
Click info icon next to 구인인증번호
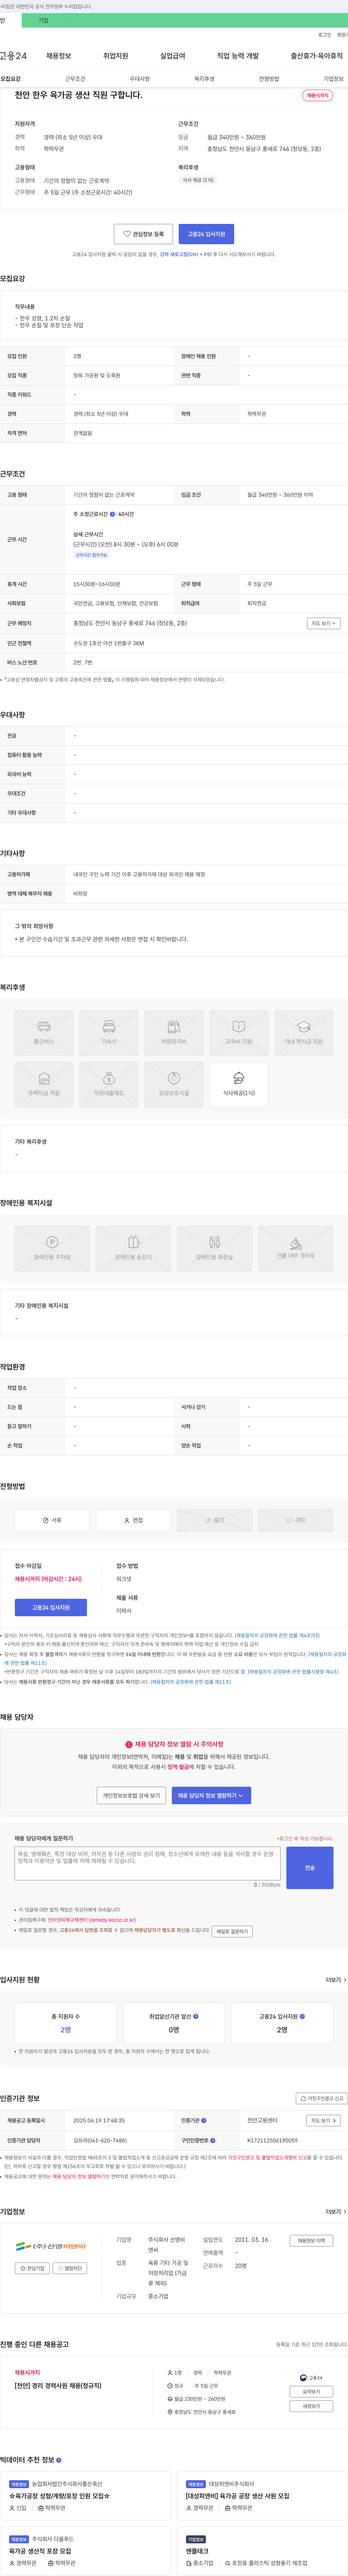click(213, 2140)
